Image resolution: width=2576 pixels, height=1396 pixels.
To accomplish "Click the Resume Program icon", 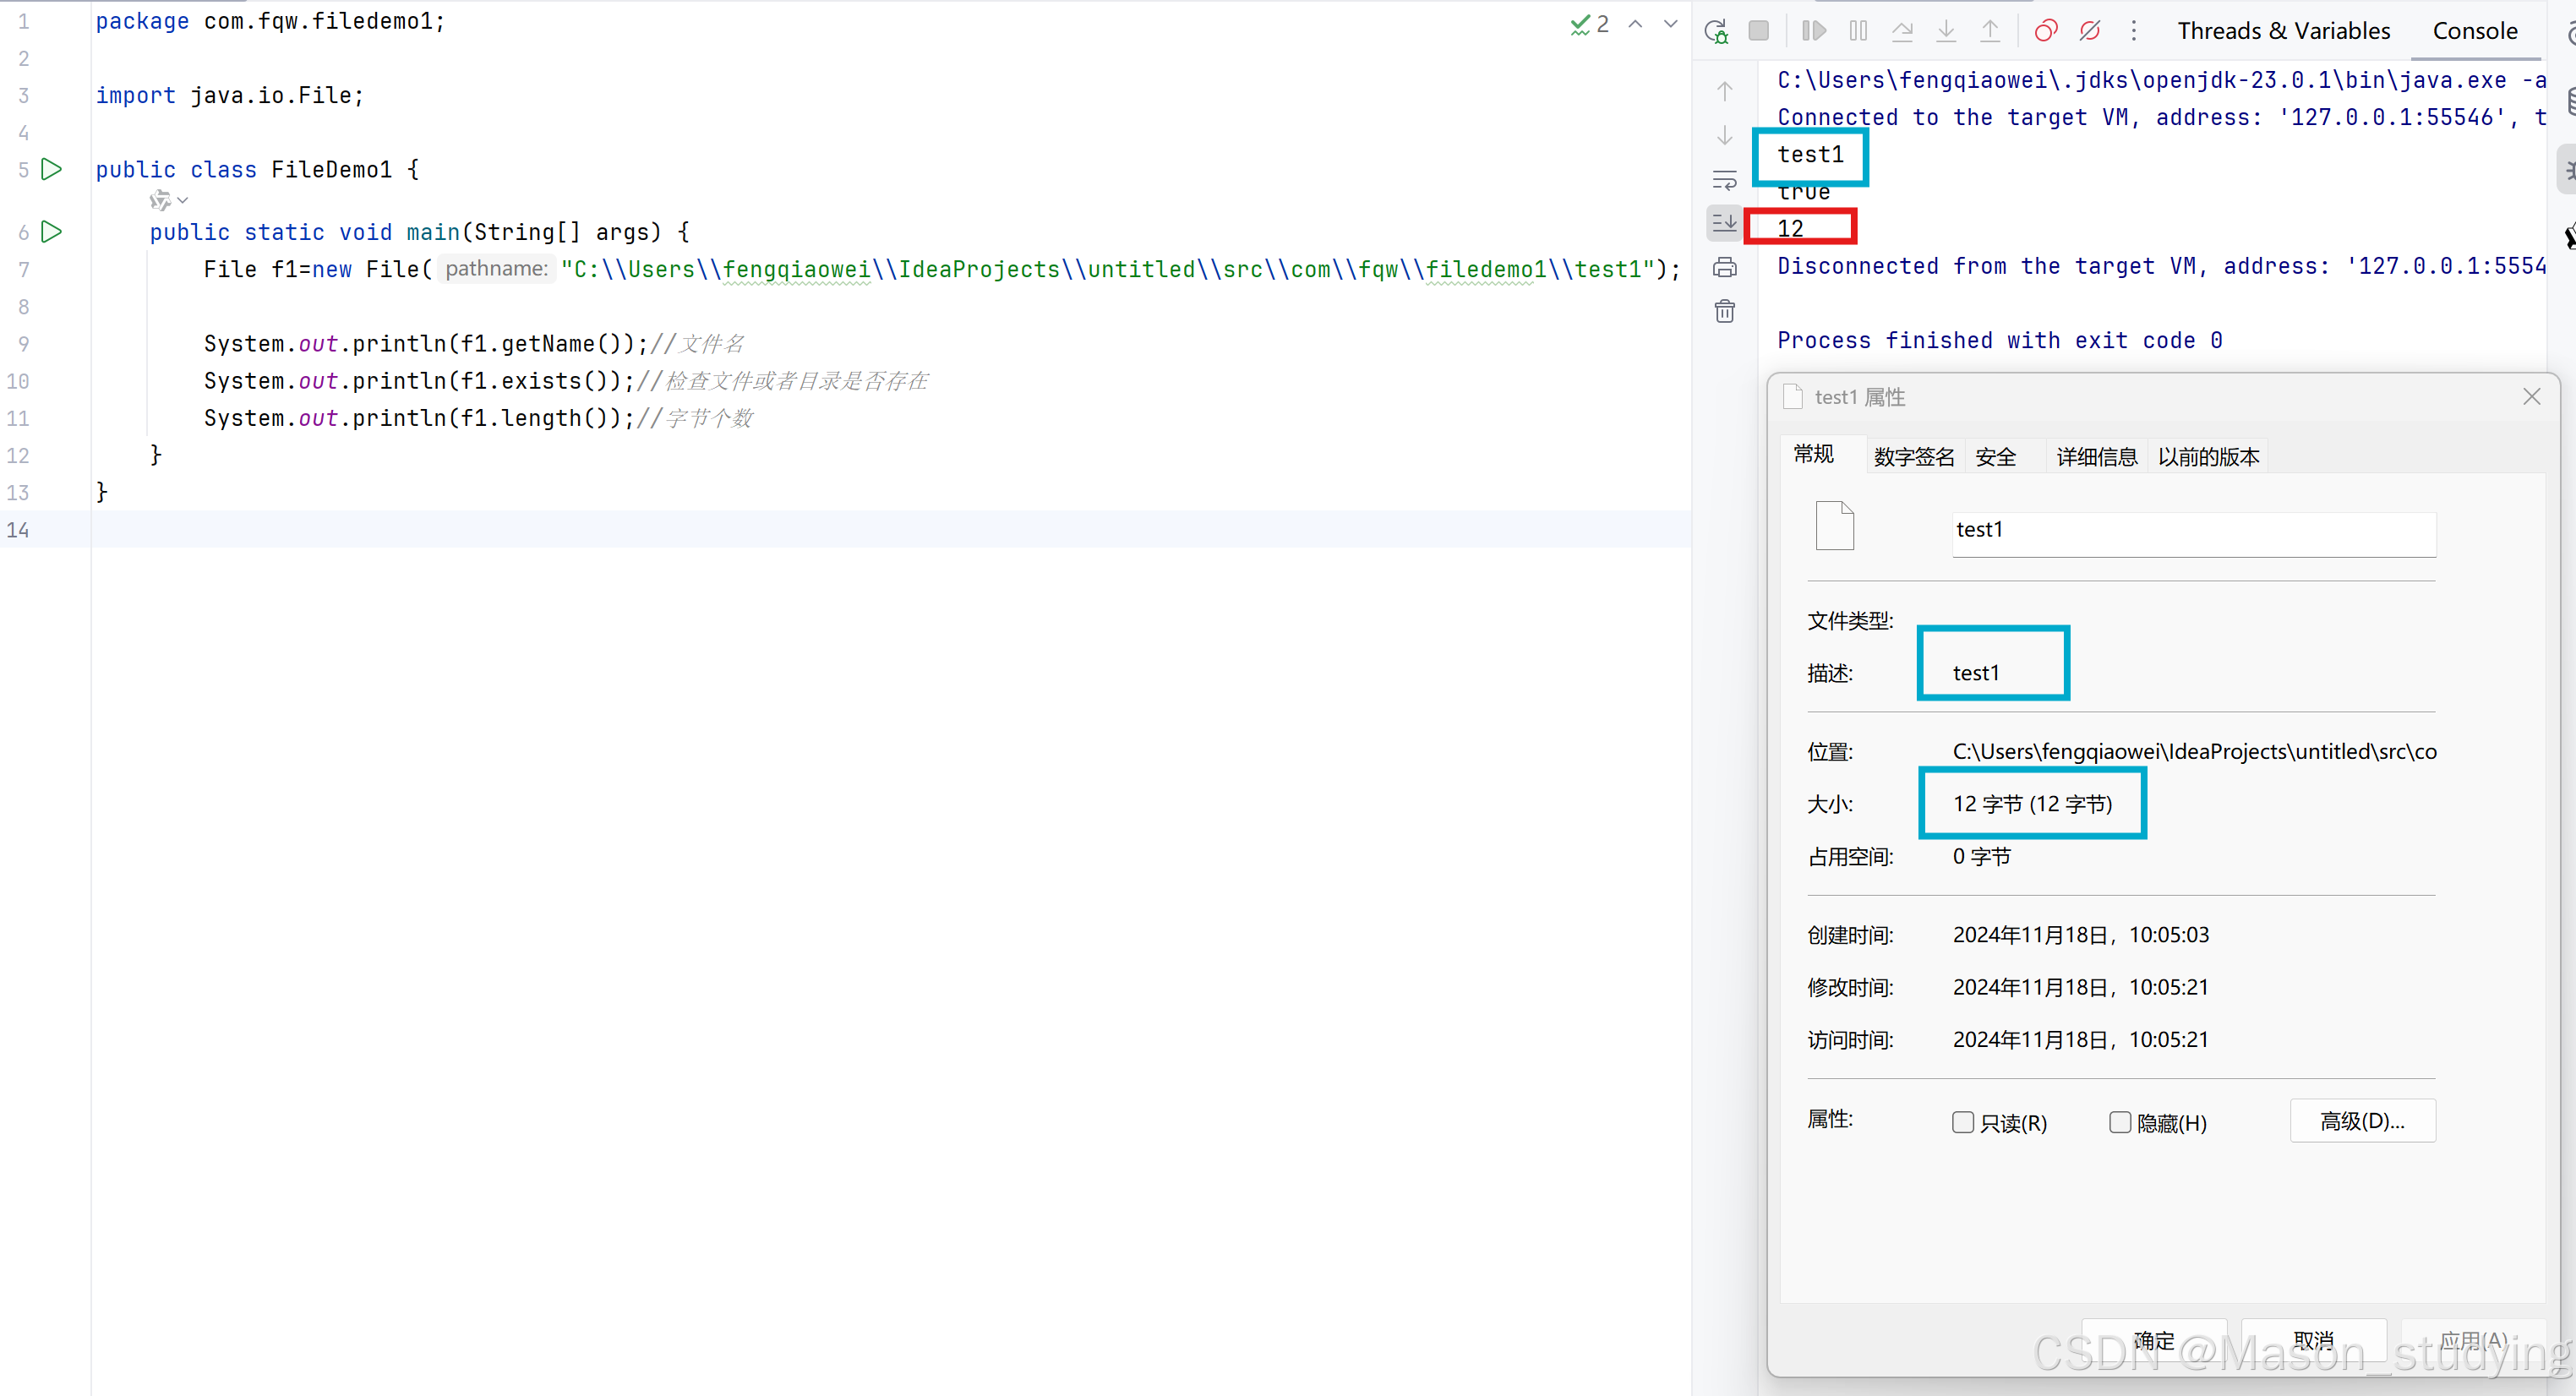I will point(1813,31).
